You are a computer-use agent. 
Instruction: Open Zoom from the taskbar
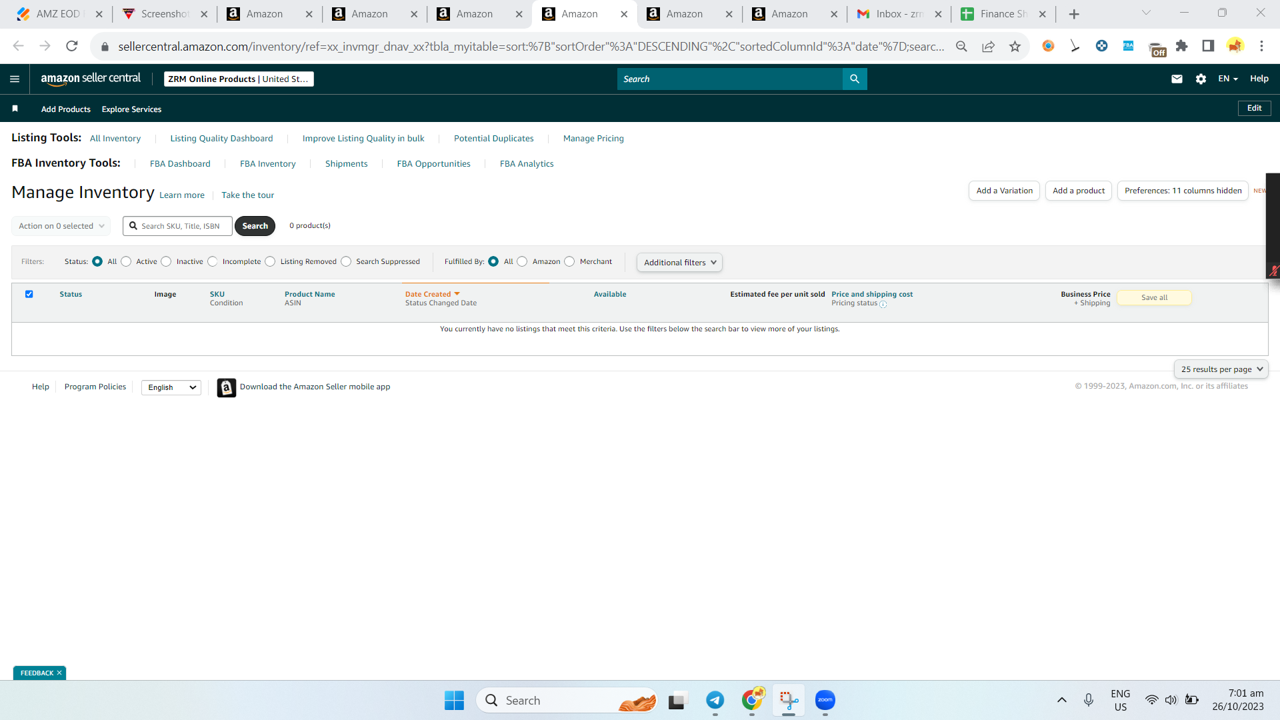[825, 700]
